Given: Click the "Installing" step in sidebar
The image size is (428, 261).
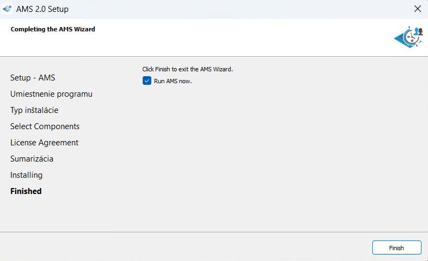Looking at the screenshot, I should pyautogui.click(x=26, y=175).
